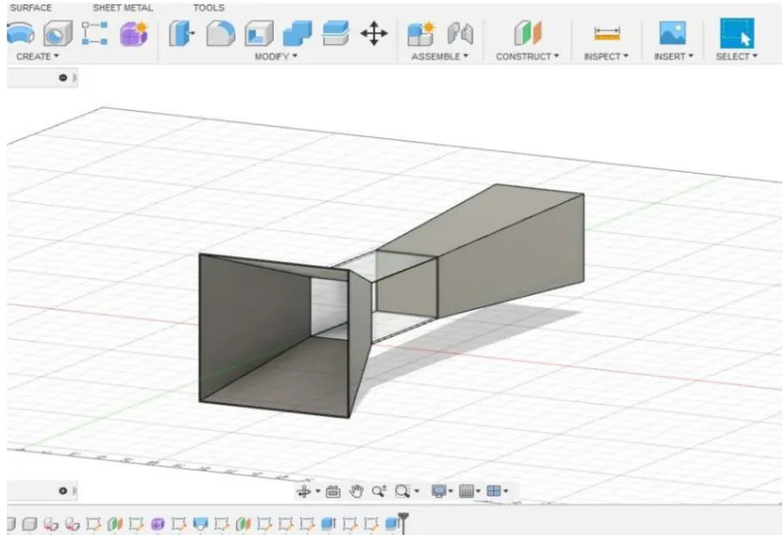Choose the Zoom magnifier tool

pyautogui.click(x=378, y=491)
